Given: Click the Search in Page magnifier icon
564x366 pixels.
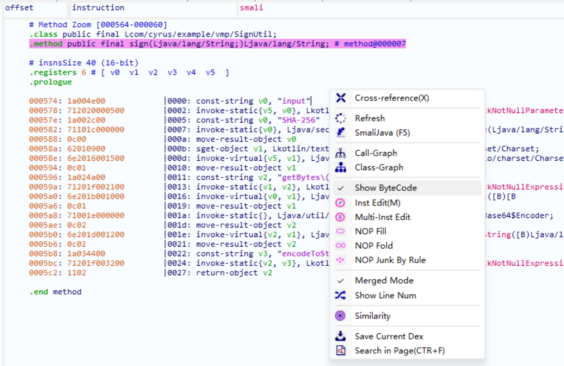Looking at the screenshot, I should click(340, 351).
